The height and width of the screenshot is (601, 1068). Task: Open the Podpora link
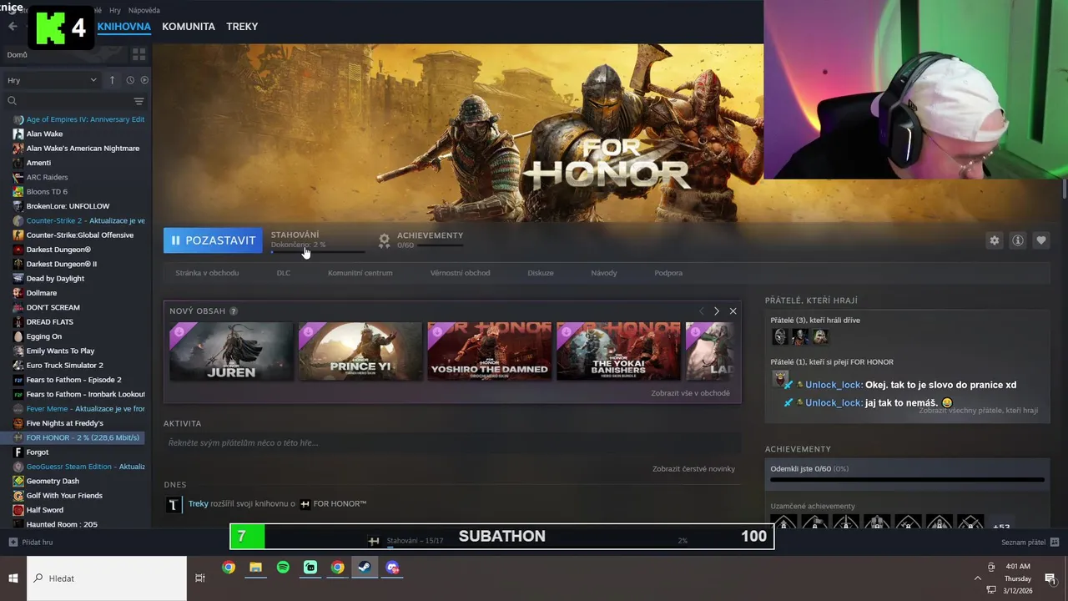(x=668, y=273)
